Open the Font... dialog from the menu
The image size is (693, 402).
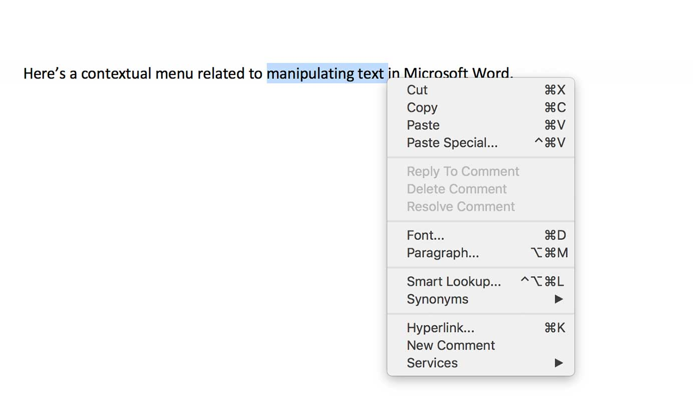[425, 235]
